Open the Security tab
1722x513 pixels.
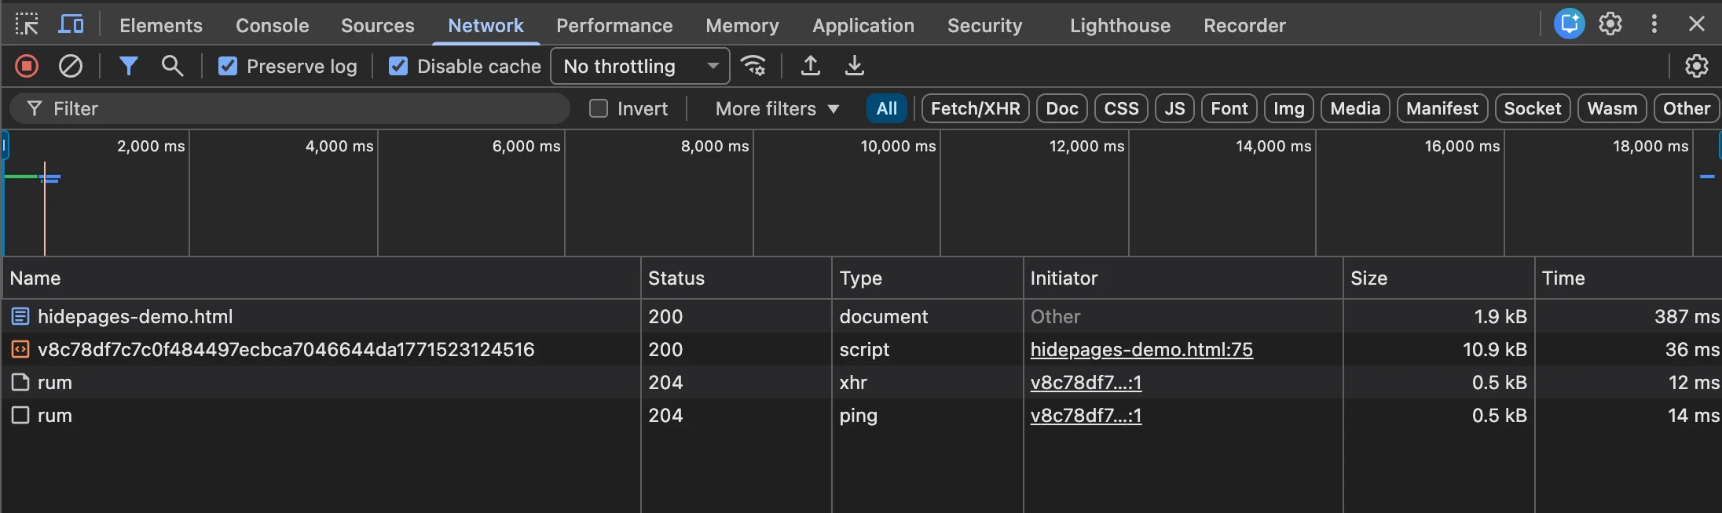point(985,25)
